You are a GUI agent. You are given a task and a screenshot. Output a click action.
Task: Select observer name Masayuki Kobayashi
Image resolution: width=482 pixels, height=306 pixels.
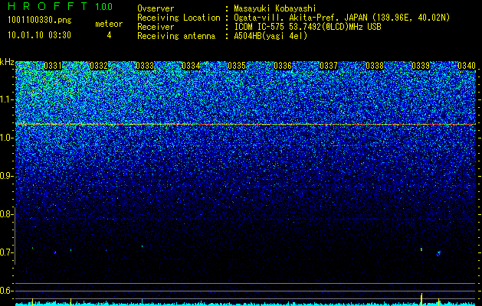pos(274,8)
